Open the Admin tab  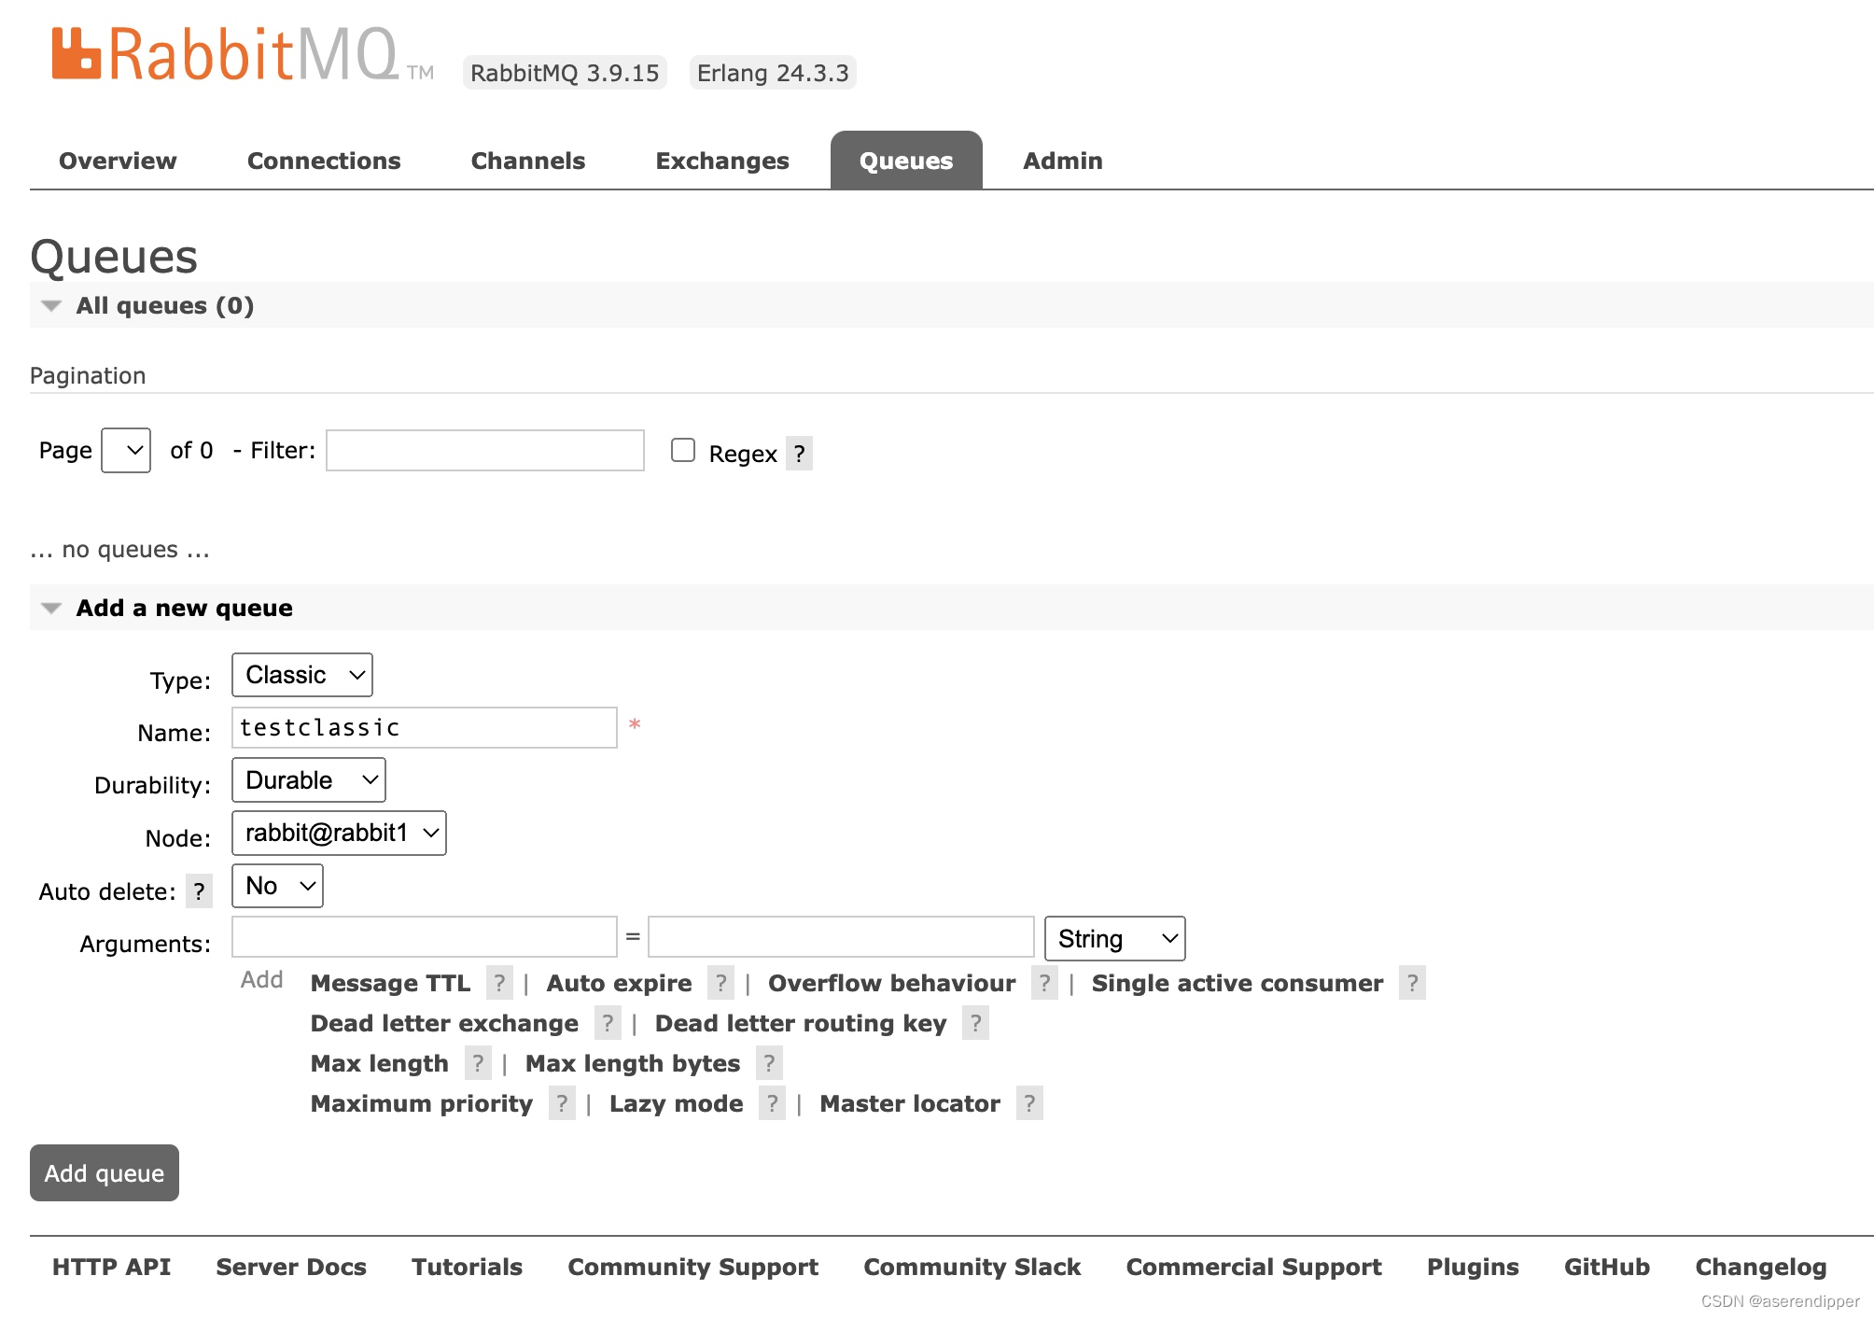click(x=1062, y=161)
